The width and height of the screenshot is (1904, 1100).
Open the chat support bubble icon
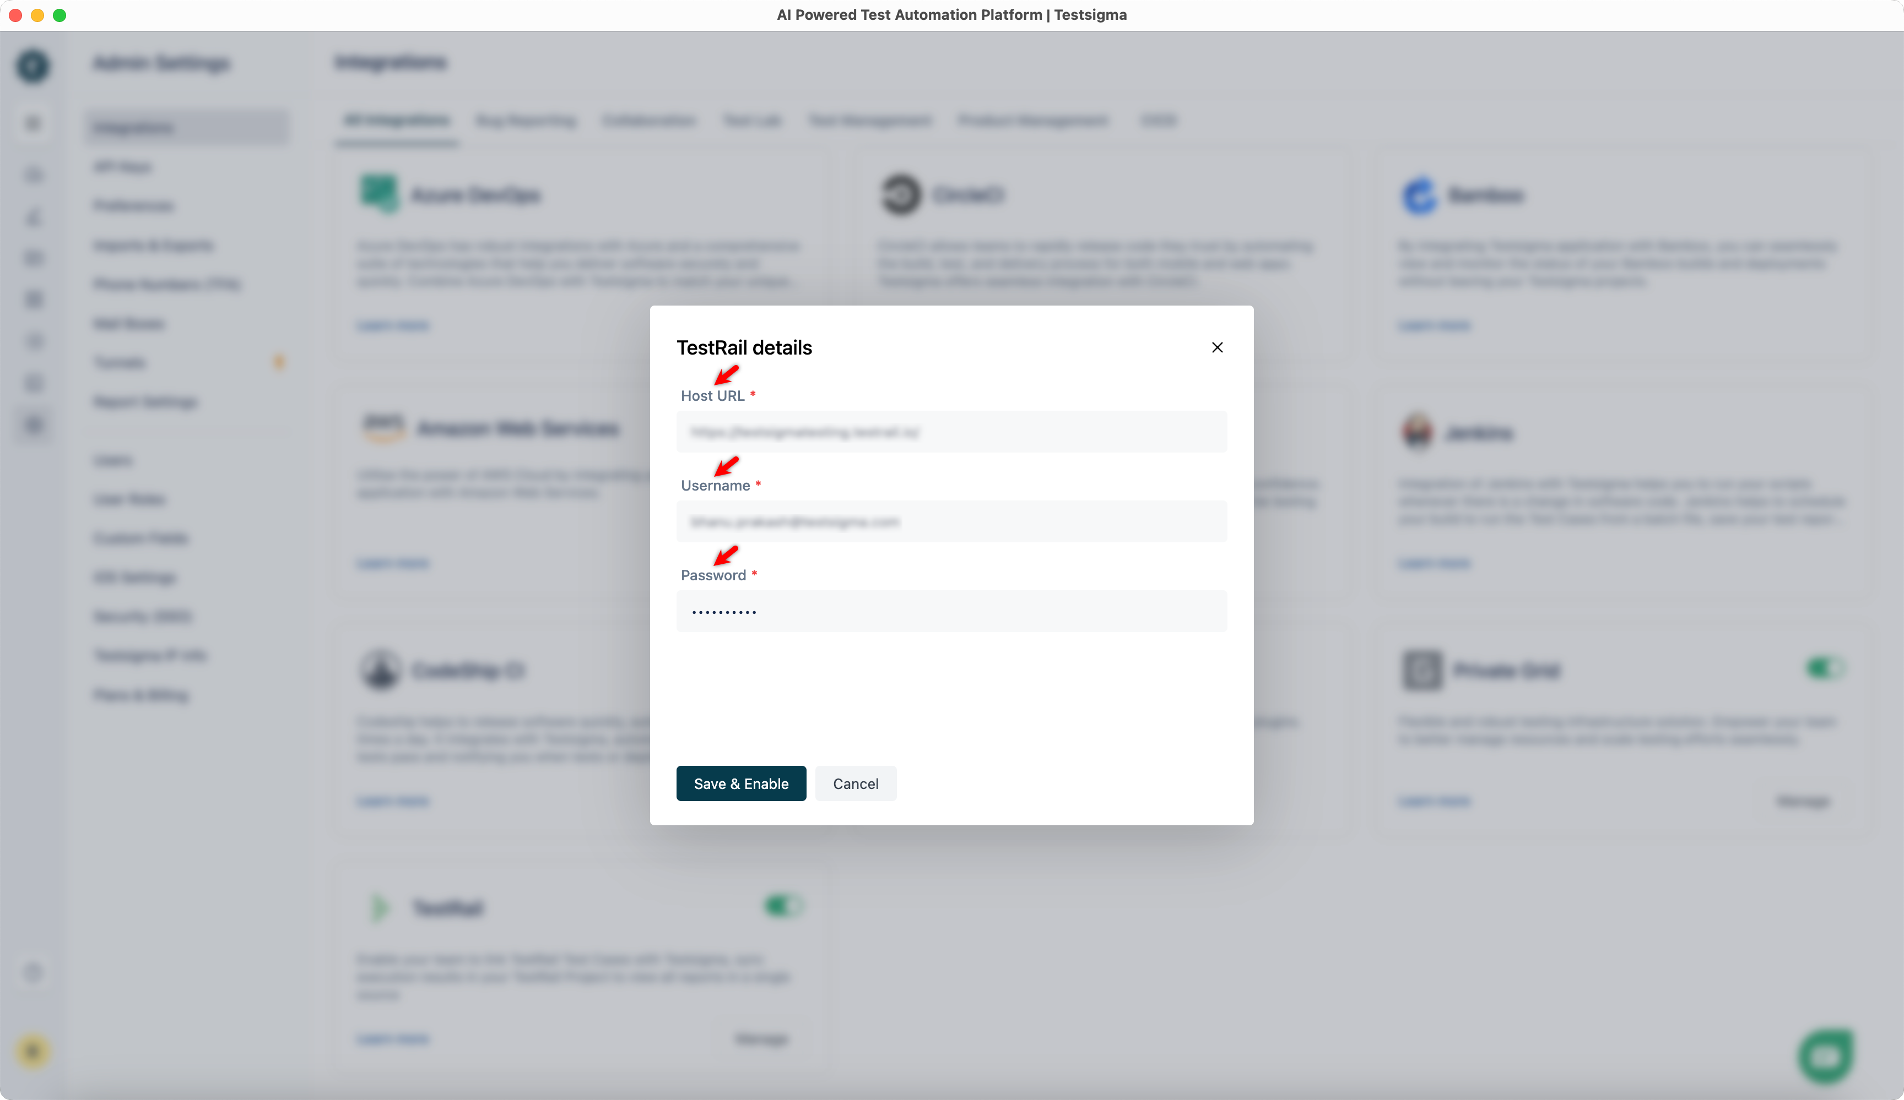tap(1825, 1056)
